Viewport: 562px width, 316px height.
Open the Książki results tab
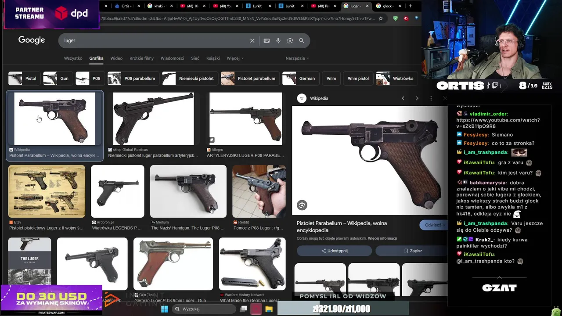[213, 58]
